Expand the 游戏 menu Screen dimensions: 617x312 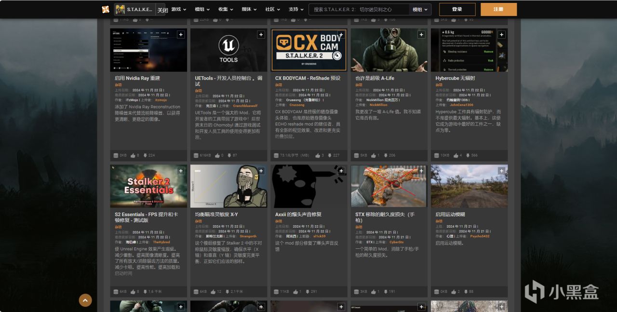click(179, 9)
